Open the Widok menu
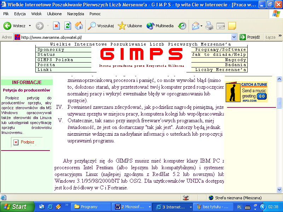The height and width of the screenshot is (212, 283). click(x=36, y=14)
